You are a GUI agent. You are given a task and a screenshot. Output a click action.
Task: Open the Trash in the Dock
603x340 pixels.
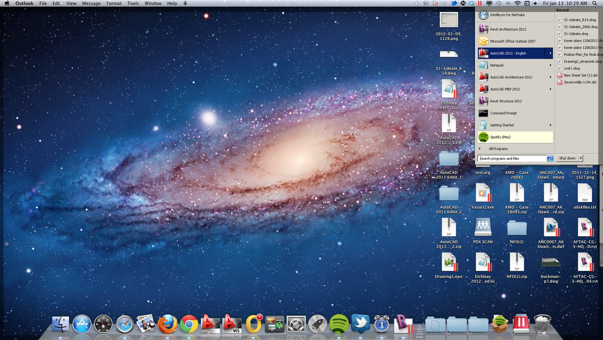coord(542,324)
